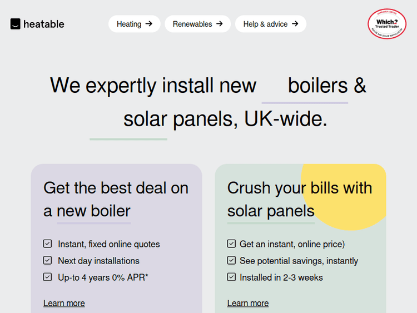Click the checkmark beside Get an instant, online price
The height and width of the screenshot is (313, 417).
coord(231,244)
